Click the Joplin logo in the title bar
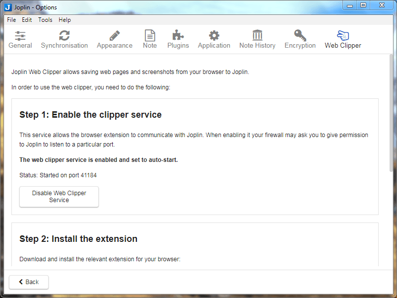397x298 pixels. (x=8, y=7)
